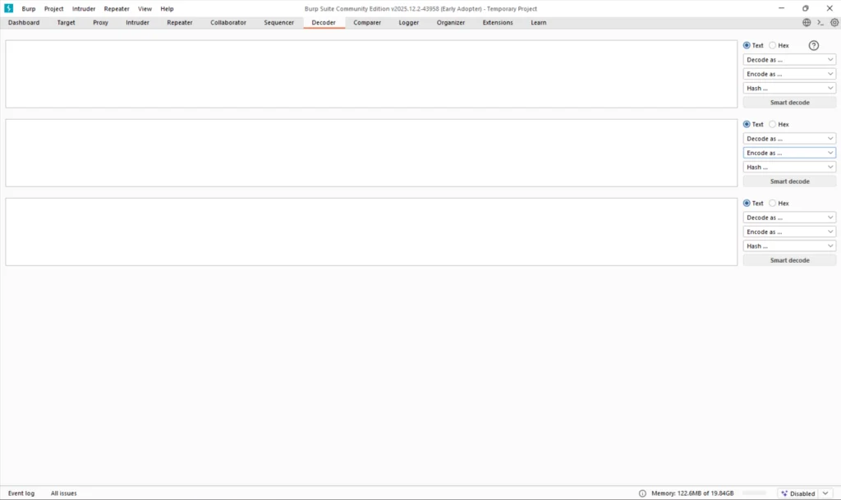Select Hex radio in third decoder panel
The image size is (841, 500).
tap(773, 204)
